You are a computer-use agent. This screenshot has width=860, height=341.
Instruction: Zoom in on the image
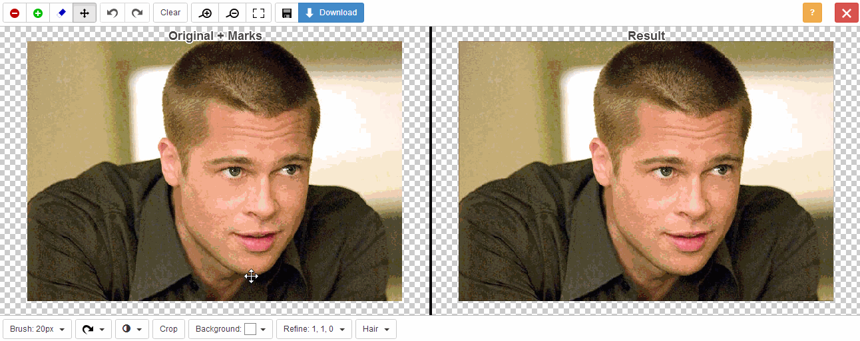[x=206, y=13]
